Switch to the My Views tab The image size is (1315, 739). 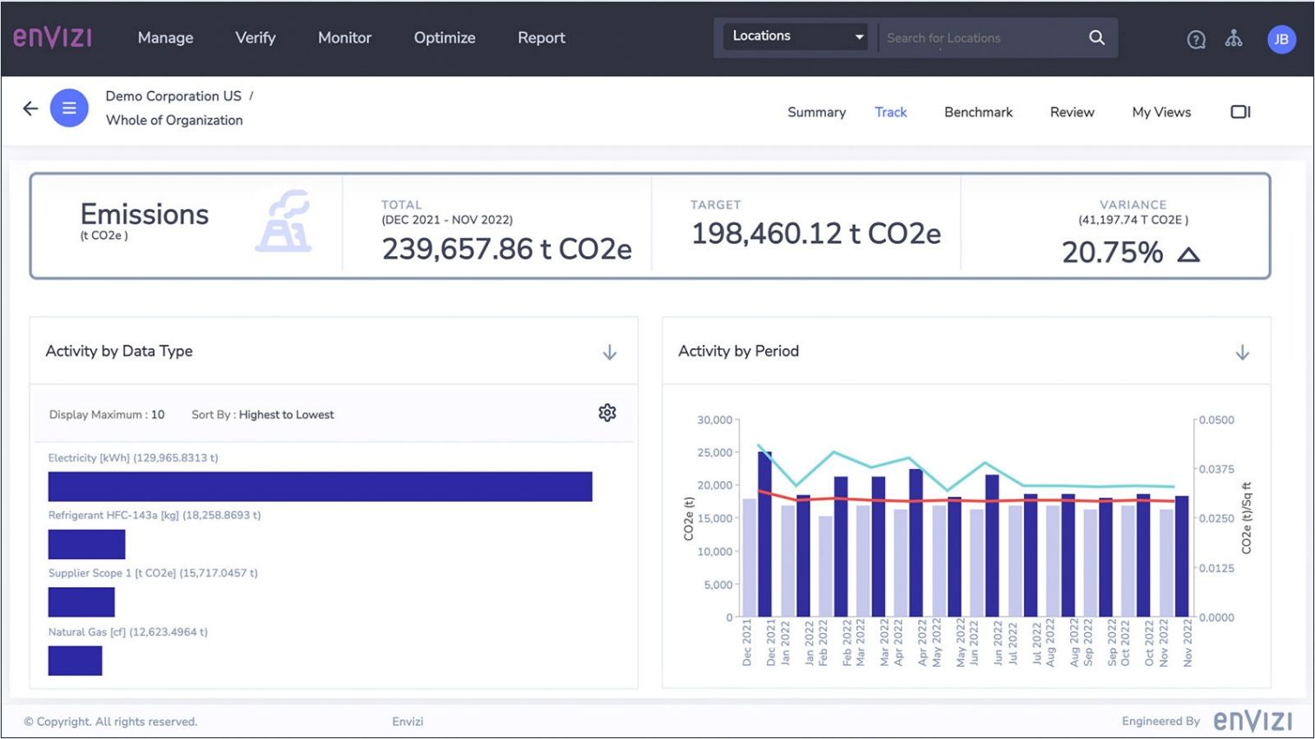pyautogui.click(x=1161, y=112)
